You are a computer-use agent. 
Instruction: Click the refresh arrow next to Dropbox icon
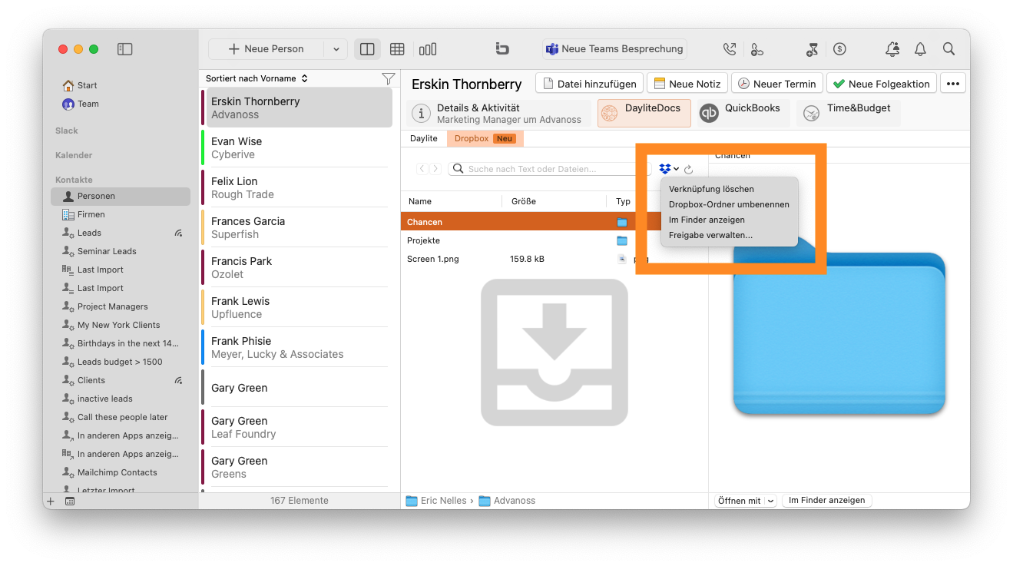689,169
